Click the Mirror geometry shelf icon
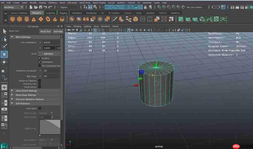253x149 pixels. click(86, 19)
